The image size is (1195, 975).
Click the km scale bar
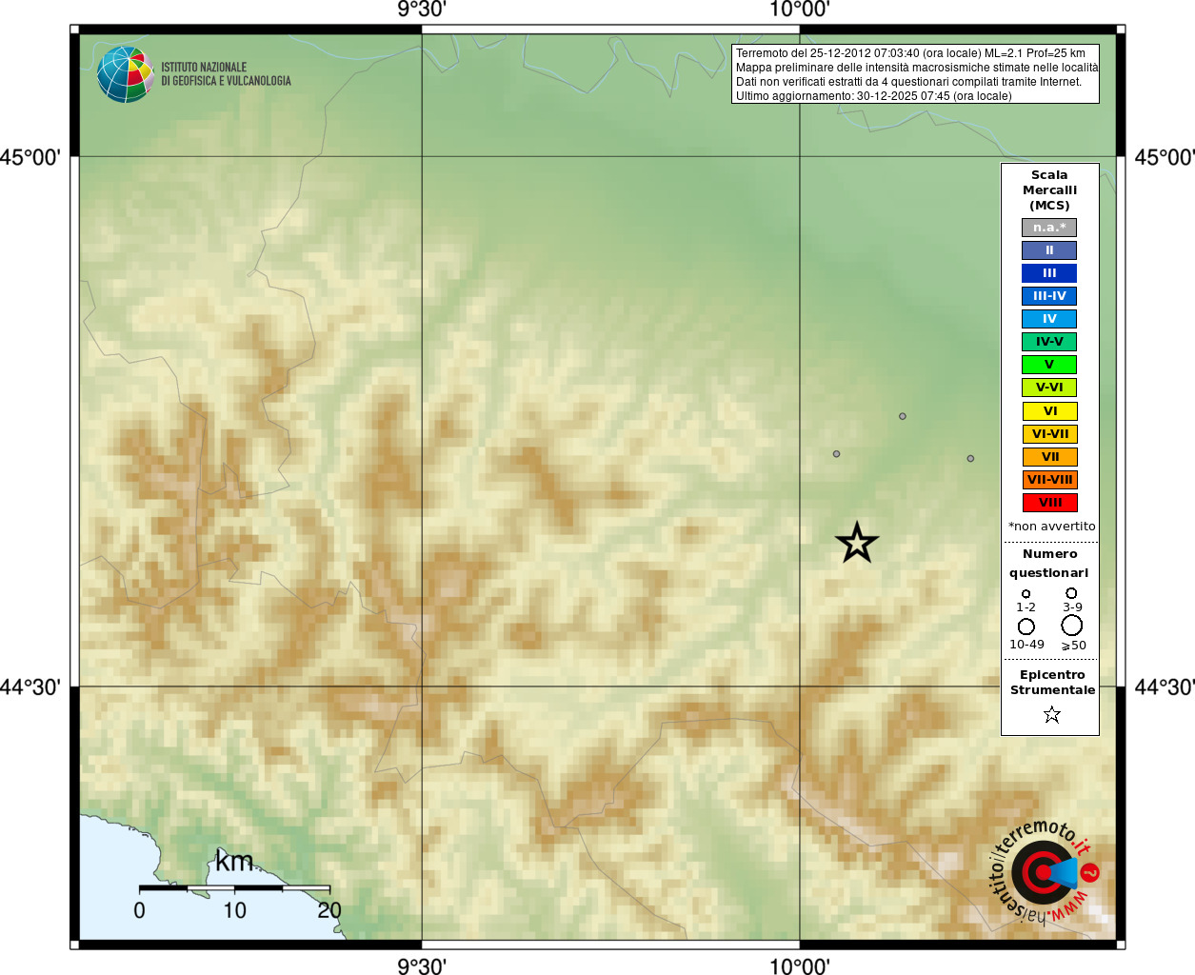[x=234, y=887]
